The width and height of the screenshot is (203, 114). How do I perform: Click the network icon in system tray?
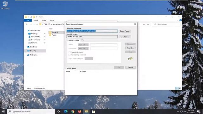point(181,111)
